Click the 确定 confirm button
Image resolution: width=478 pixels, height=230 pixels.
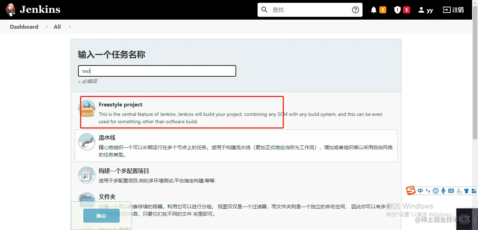[x=101, y=216]
